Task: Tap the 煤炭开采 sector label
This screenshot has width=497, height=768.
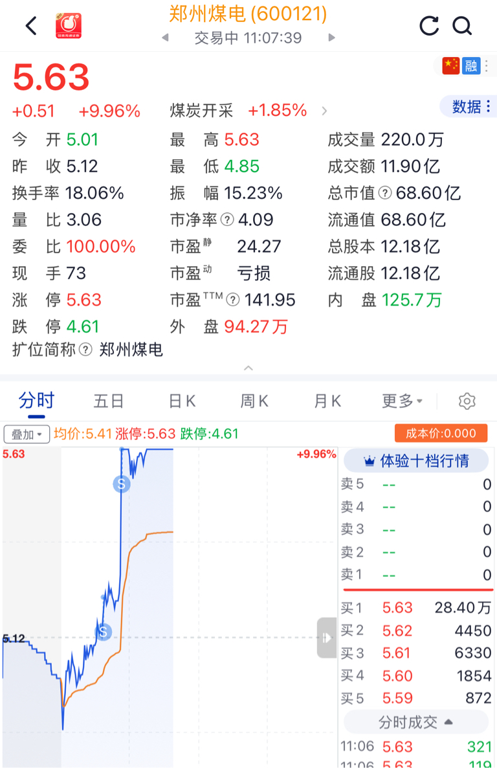Action: pos(201,111)
